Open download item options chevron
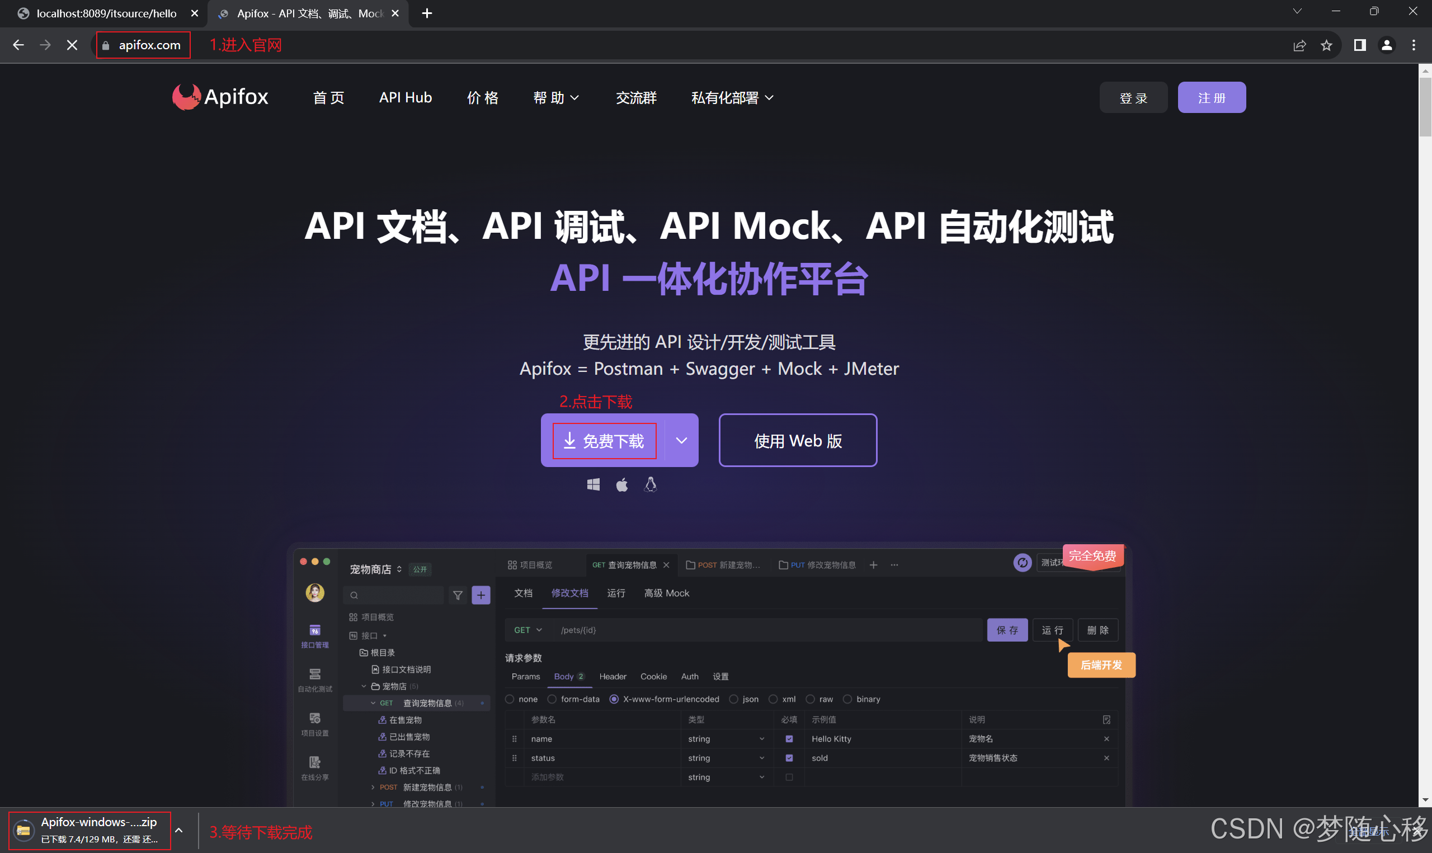Image resolution: width=1432 pixels, height=853 pixels. (x=178, y=830)
